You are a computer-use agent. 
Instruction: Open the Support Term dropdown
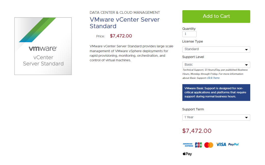coord(216,117)
